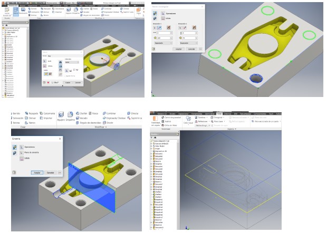Image resolution: width=326 pixels, height=233 pixels.
Task: Open the Modificar panel dropdown in bottom-left ribbon
Action: point(101,127)
